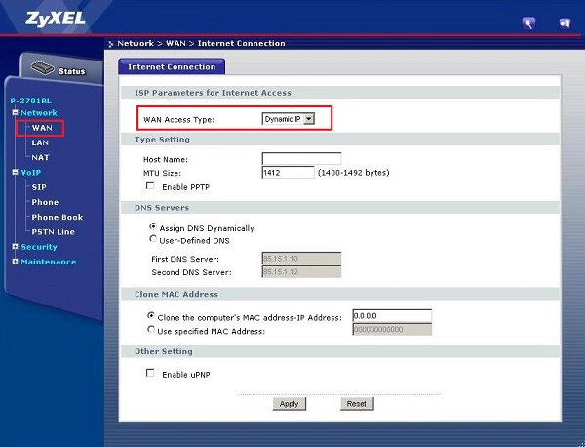Click the ZyXEL logo
This screenshot has width=585, height=447.
click(x=56, y=19)
